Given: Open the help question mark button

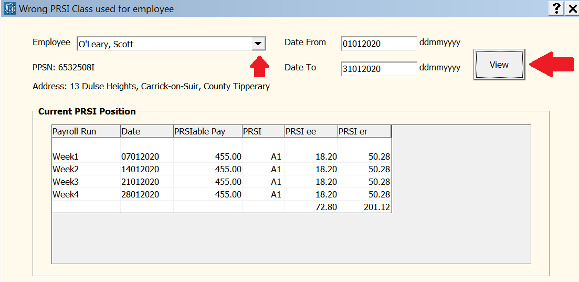Looking at the screenshot, I should (x=556, y=8).
